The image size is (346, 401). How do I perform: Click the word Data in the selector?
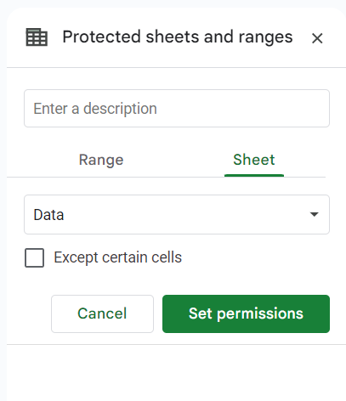tap(48, 215)
